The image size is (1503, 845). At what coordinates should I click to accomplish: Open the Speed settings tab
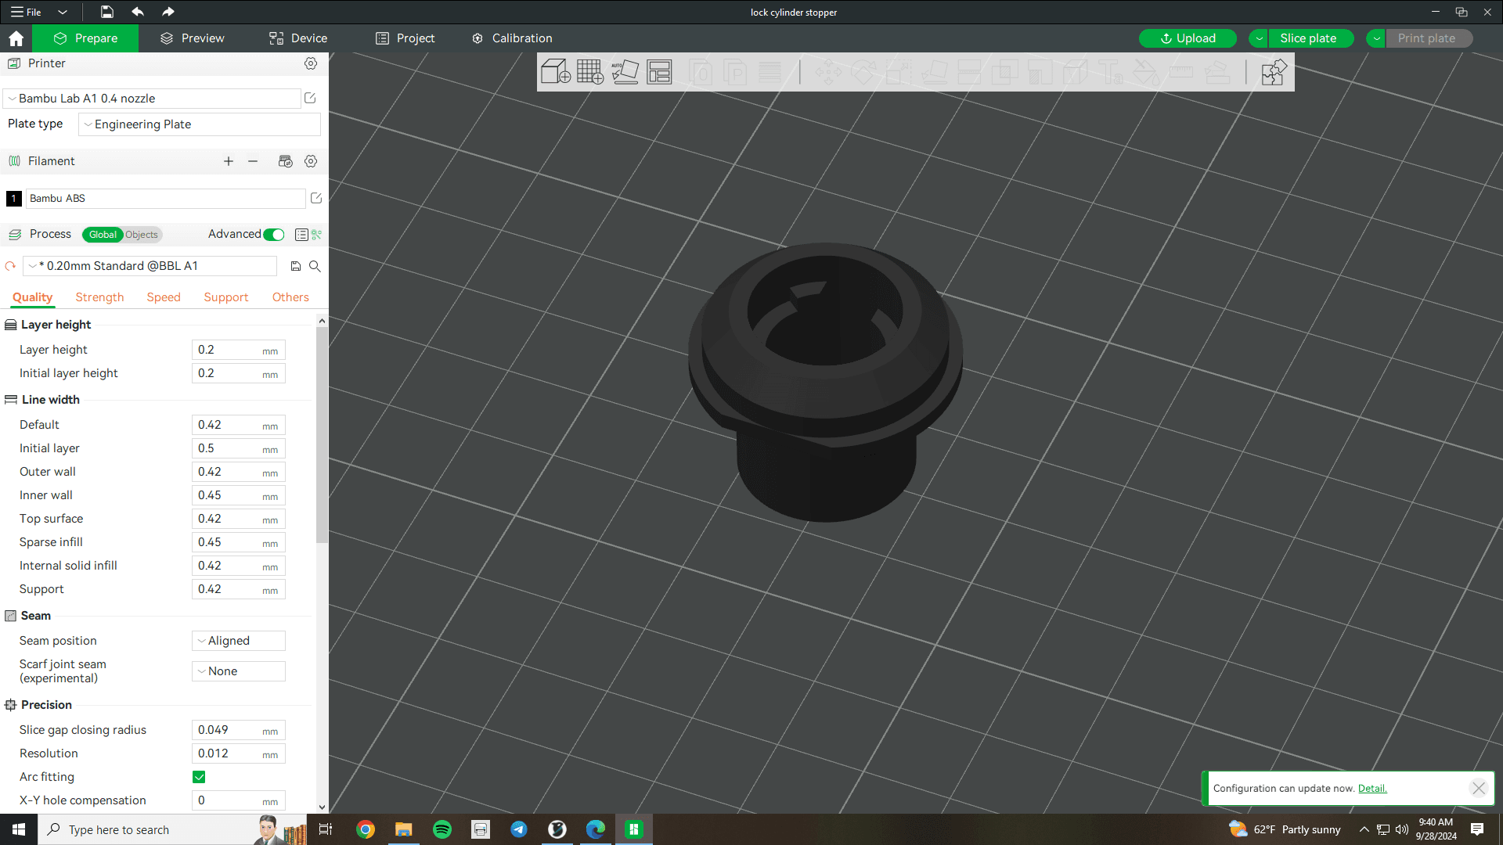coord(164,297)
